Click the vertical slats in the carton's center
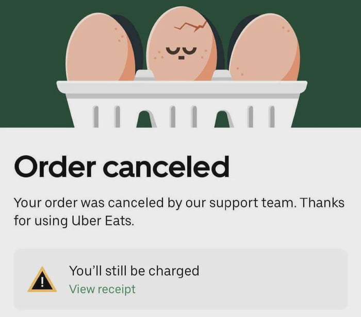The width and height of the screenshot is (361, 317). coord(183,116)
